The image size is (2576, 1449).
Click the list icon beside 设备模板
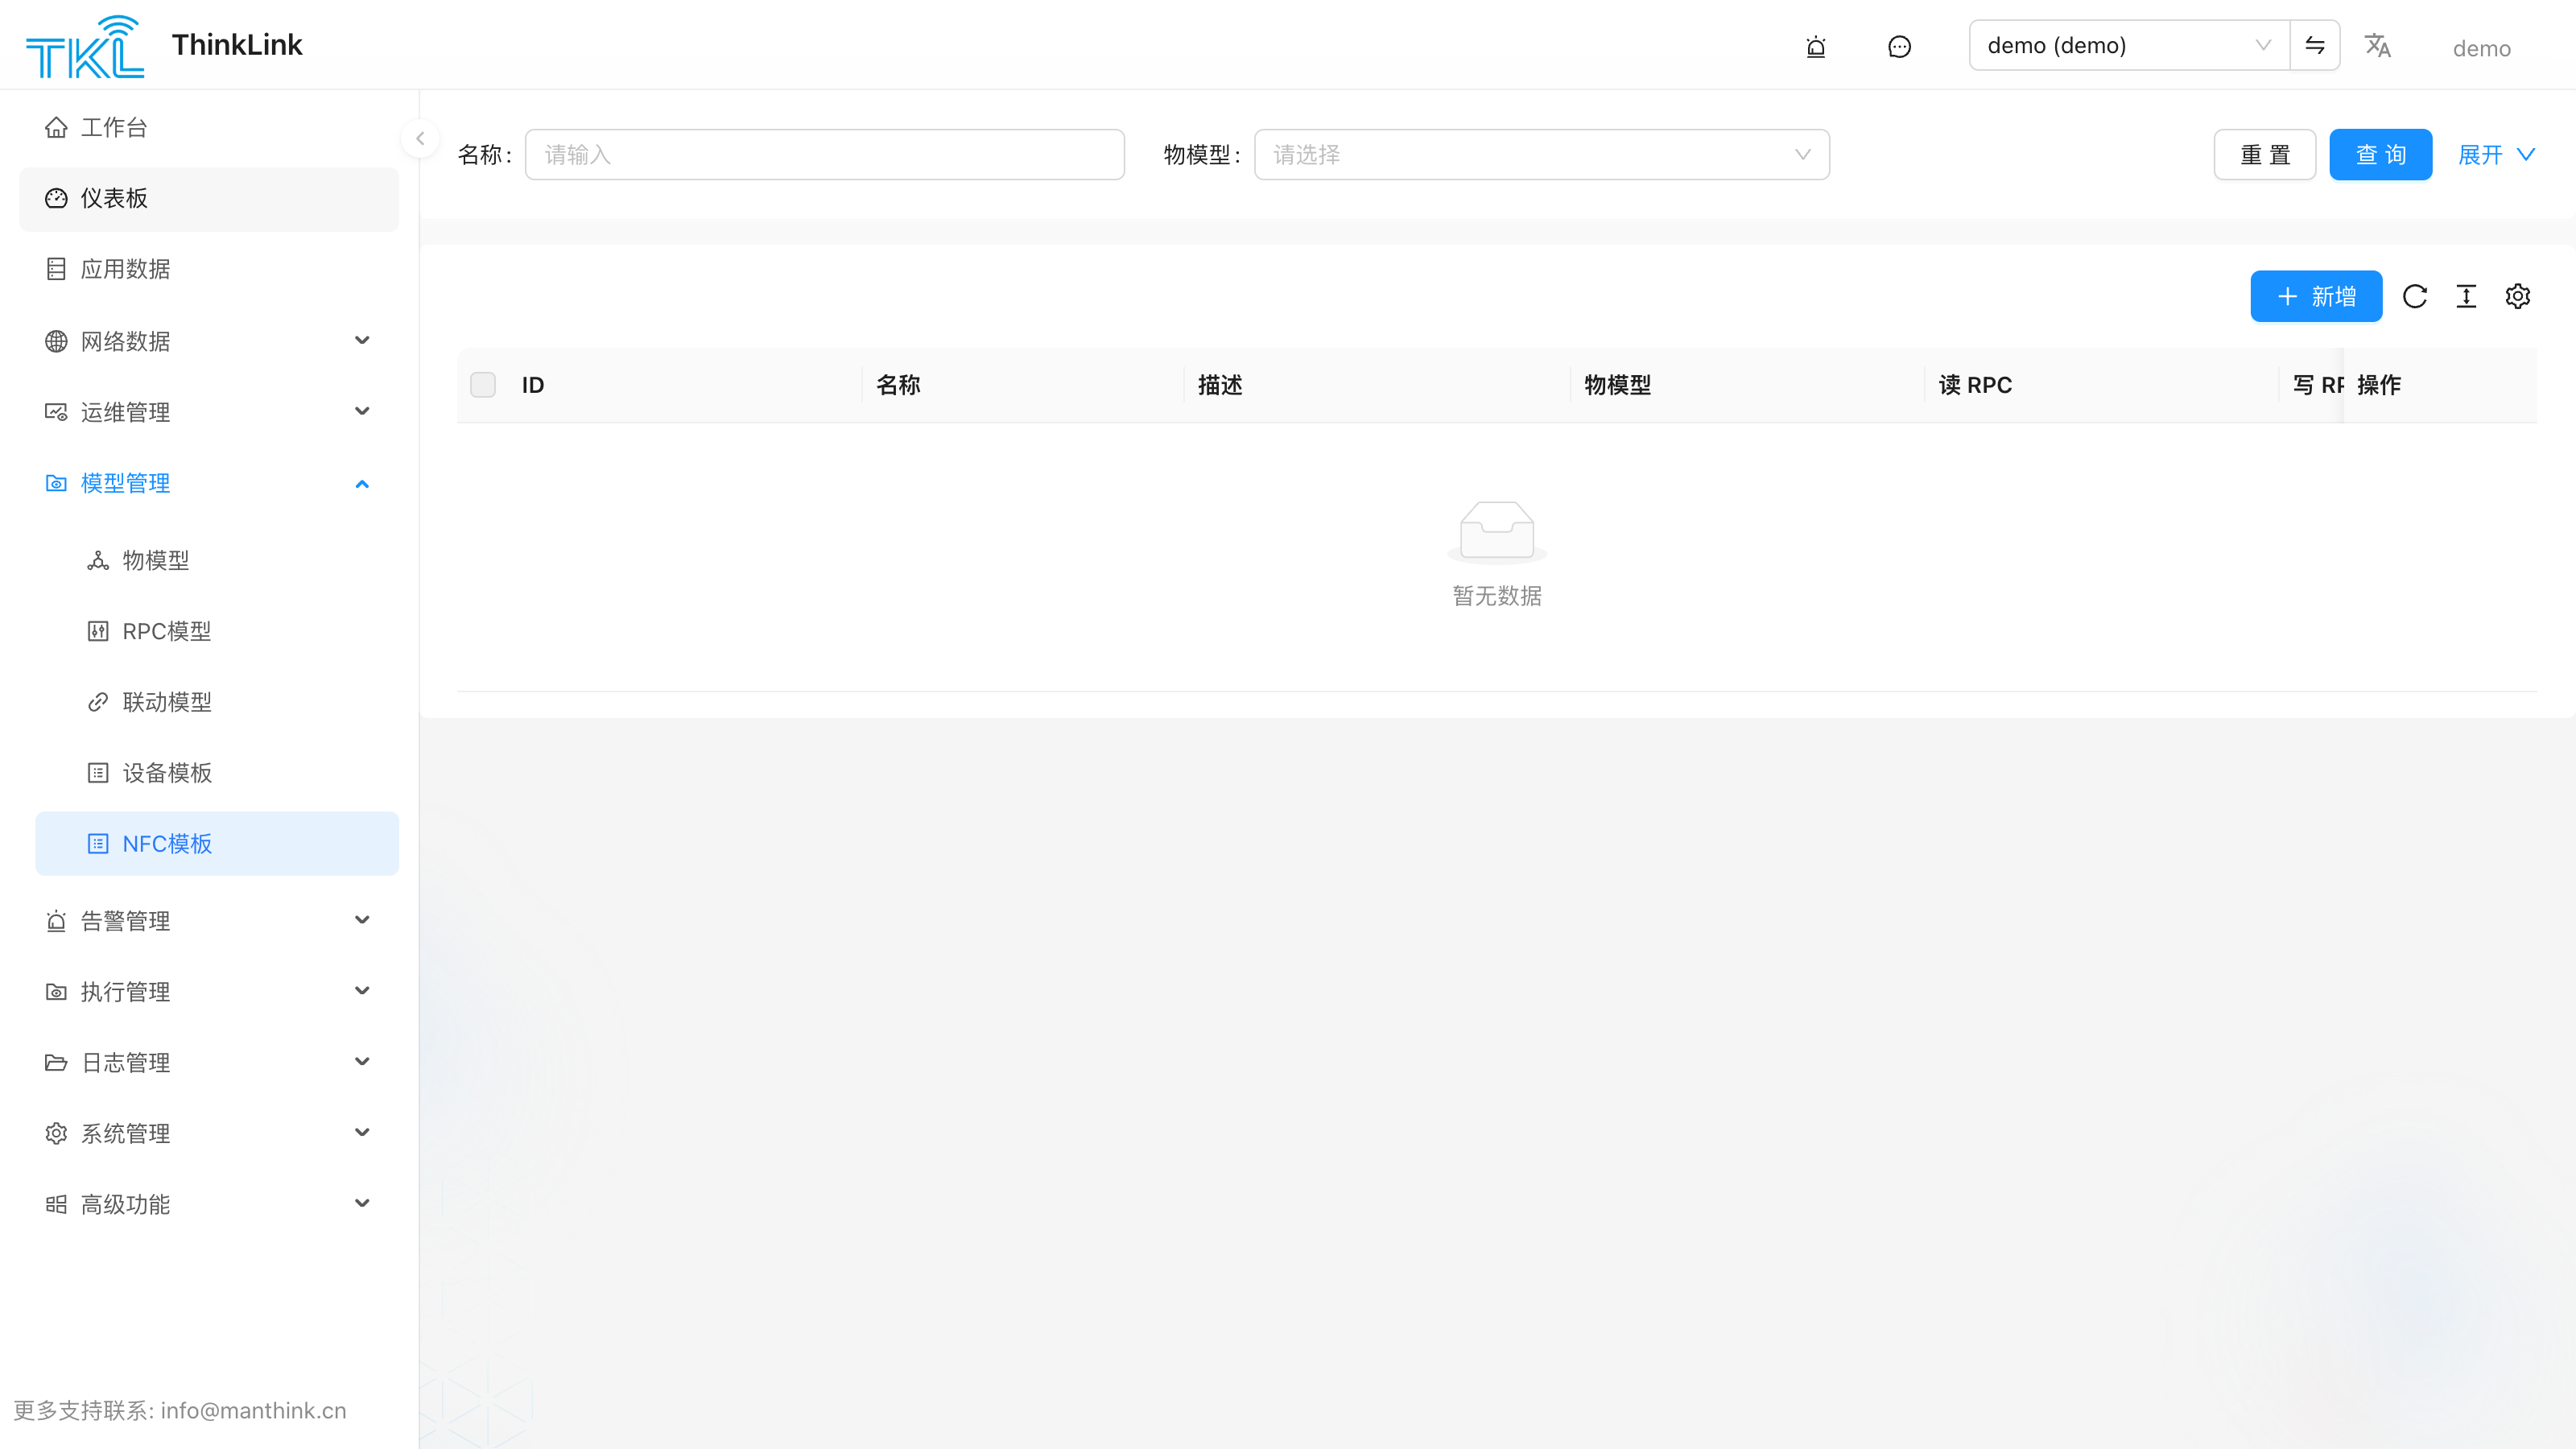point(98,773)
